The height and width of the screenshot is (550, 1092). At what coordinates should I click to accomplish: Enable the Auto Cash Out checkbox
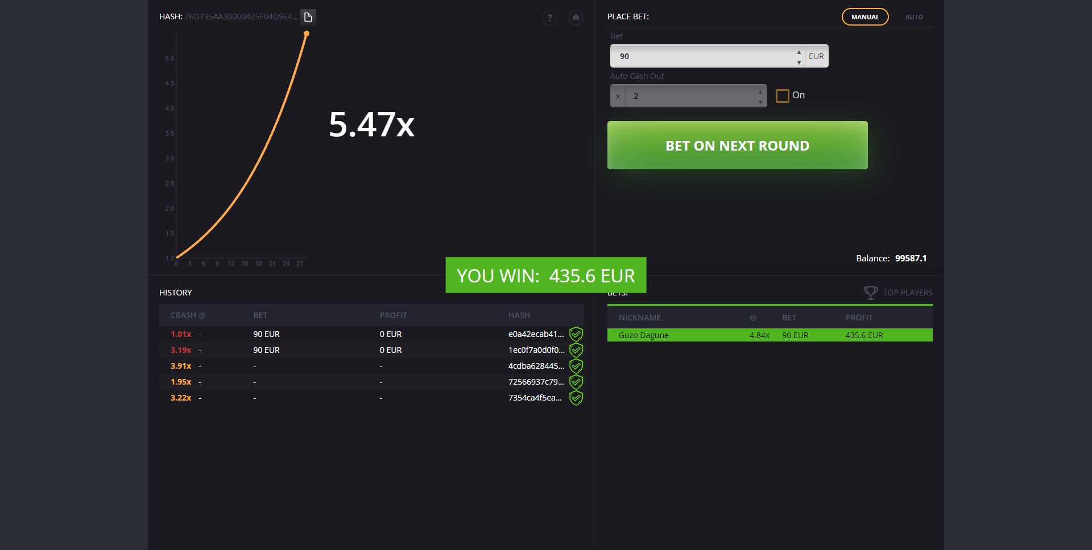[783, 95]
